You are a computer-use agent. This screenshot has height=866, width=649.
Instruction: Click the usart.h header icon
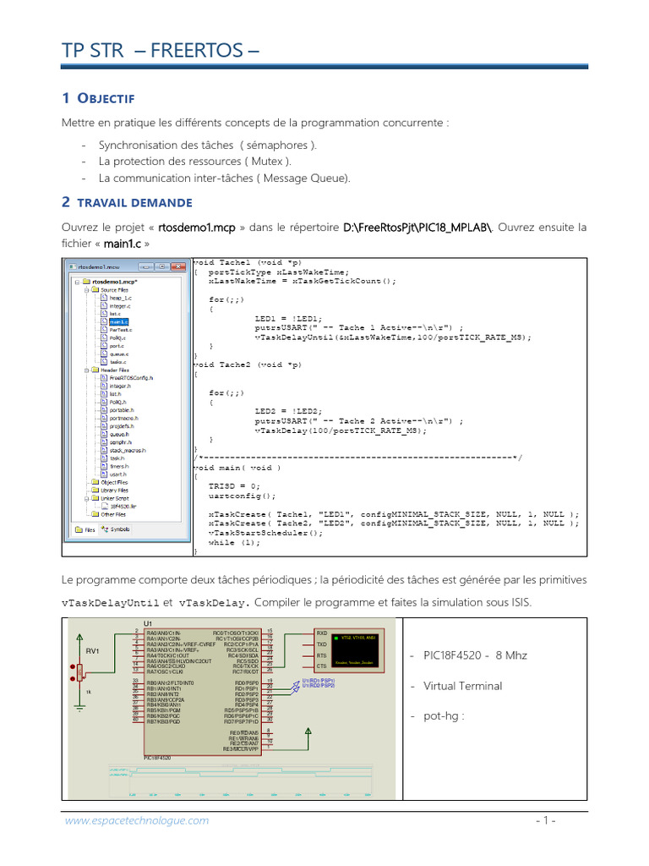pos(104,474)
